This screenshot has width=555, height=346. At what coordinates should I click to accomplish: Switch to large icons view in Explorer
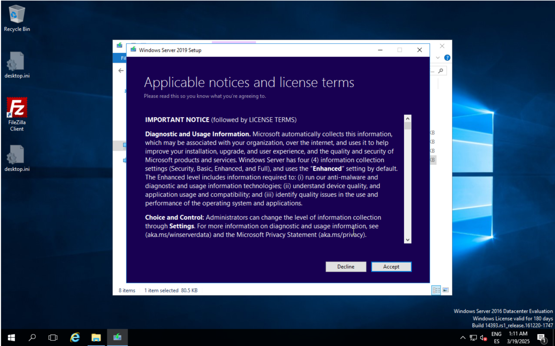click(x=446, y=290)
